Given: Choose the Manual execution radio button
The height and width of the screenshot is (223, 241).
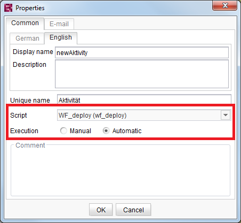Looking at the screenshot, I should coord(63,131).
